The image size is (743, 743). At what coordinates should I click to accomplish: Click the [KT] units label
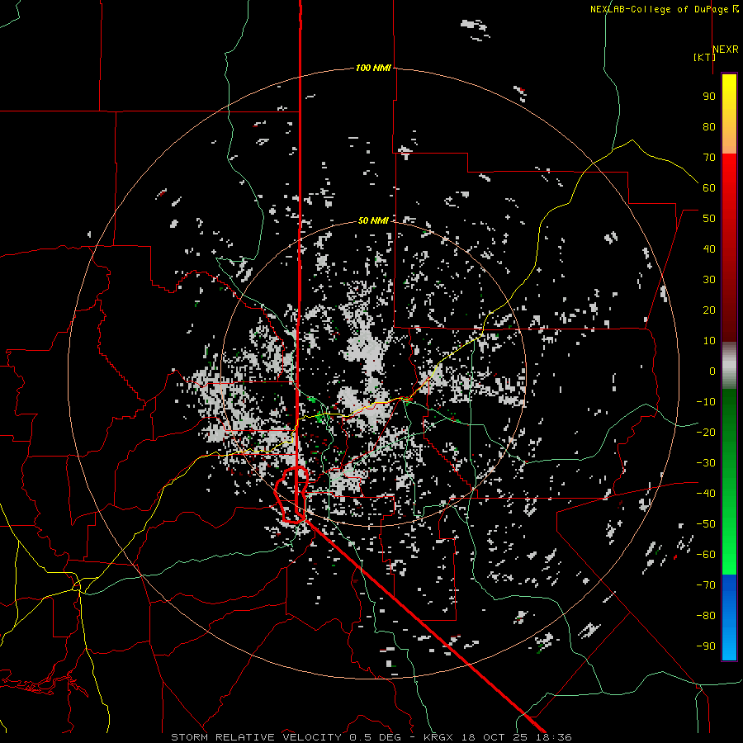(704, 57)
